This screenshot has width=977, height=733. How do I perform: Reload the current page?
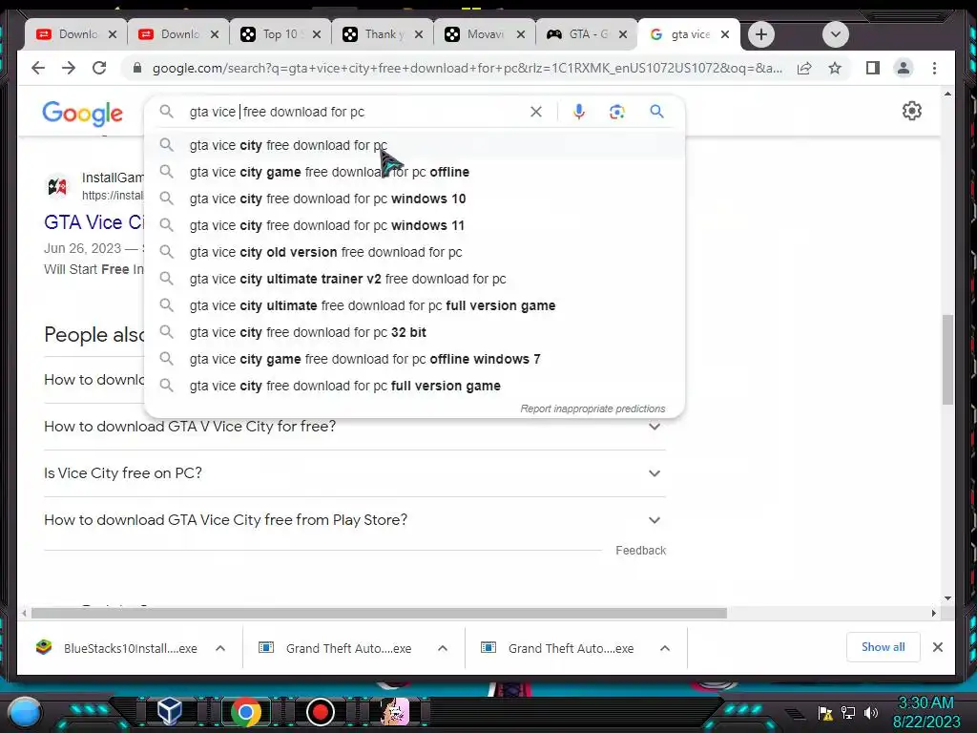99,68
